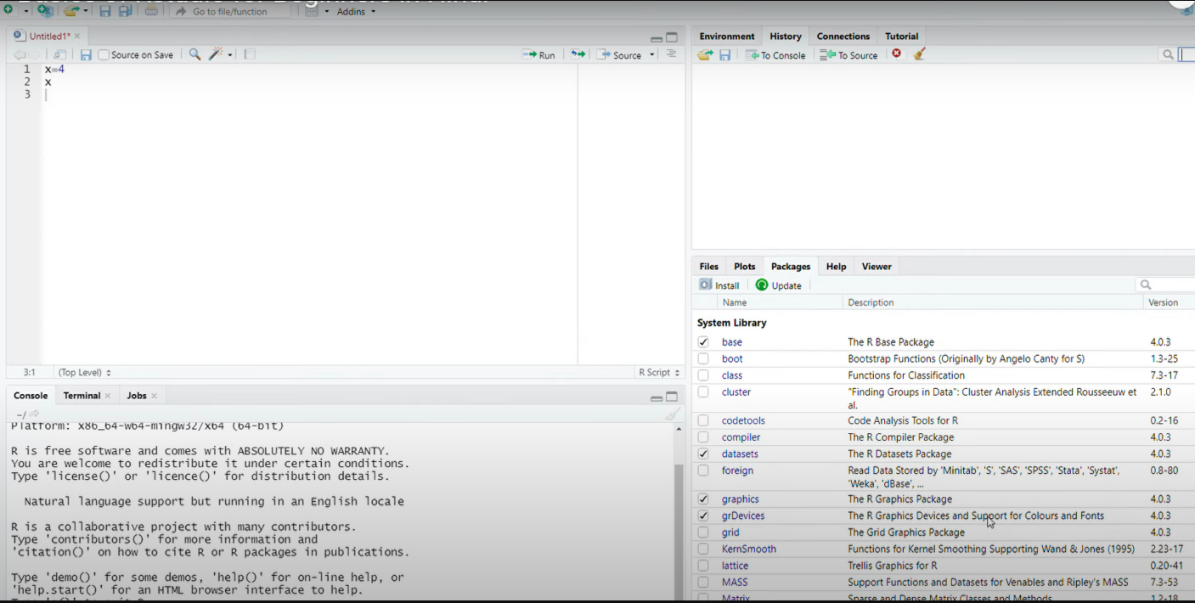
Task: Expand the Code Tools wand dropdown
Action: pyautogui.click(x=229, y=55)
